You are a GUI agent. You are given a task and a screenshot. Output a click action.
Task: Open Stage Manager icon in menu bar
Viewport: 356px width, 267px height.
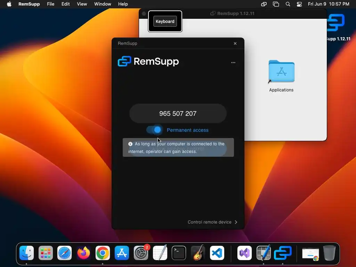click(x=276, y=4)
